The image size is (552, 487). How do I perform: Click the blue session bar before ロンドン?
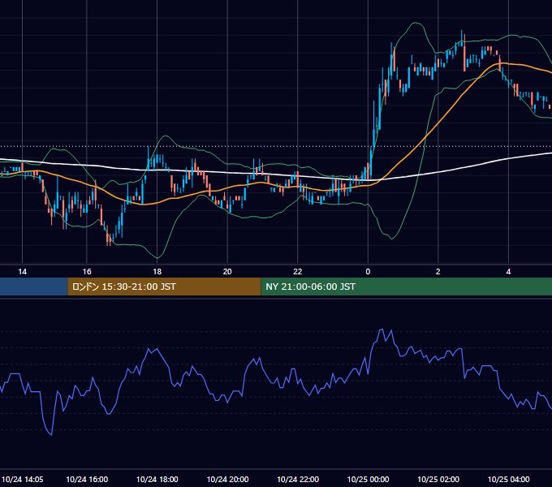click(34, 287)
